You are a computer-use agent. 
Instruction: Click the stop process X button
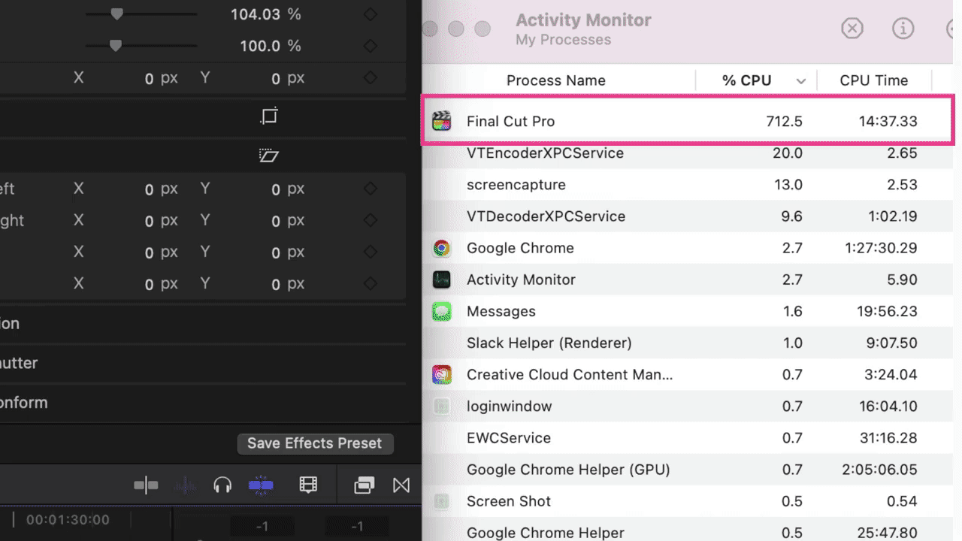coord(852,29)
